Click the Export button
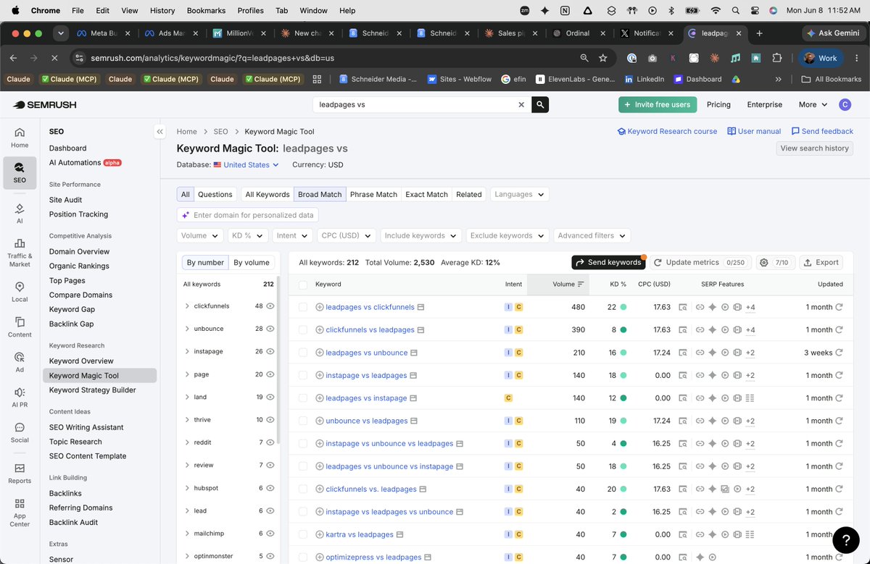The height and width of the screenshot is (564, 870). tap(821, 262)
